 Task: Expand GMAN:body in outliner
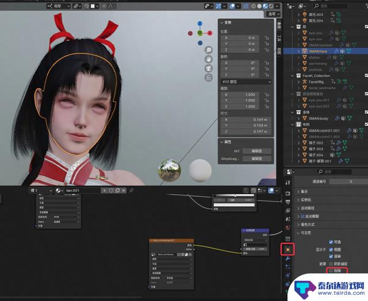click(299, 118)
